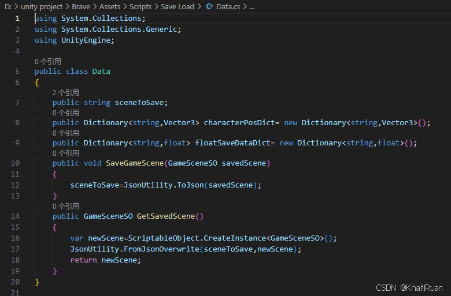The width and height of the screenshot is (451, 296).
Task: Click the C# file icon in breadcrumb
Action: click(x=209, y=6)
